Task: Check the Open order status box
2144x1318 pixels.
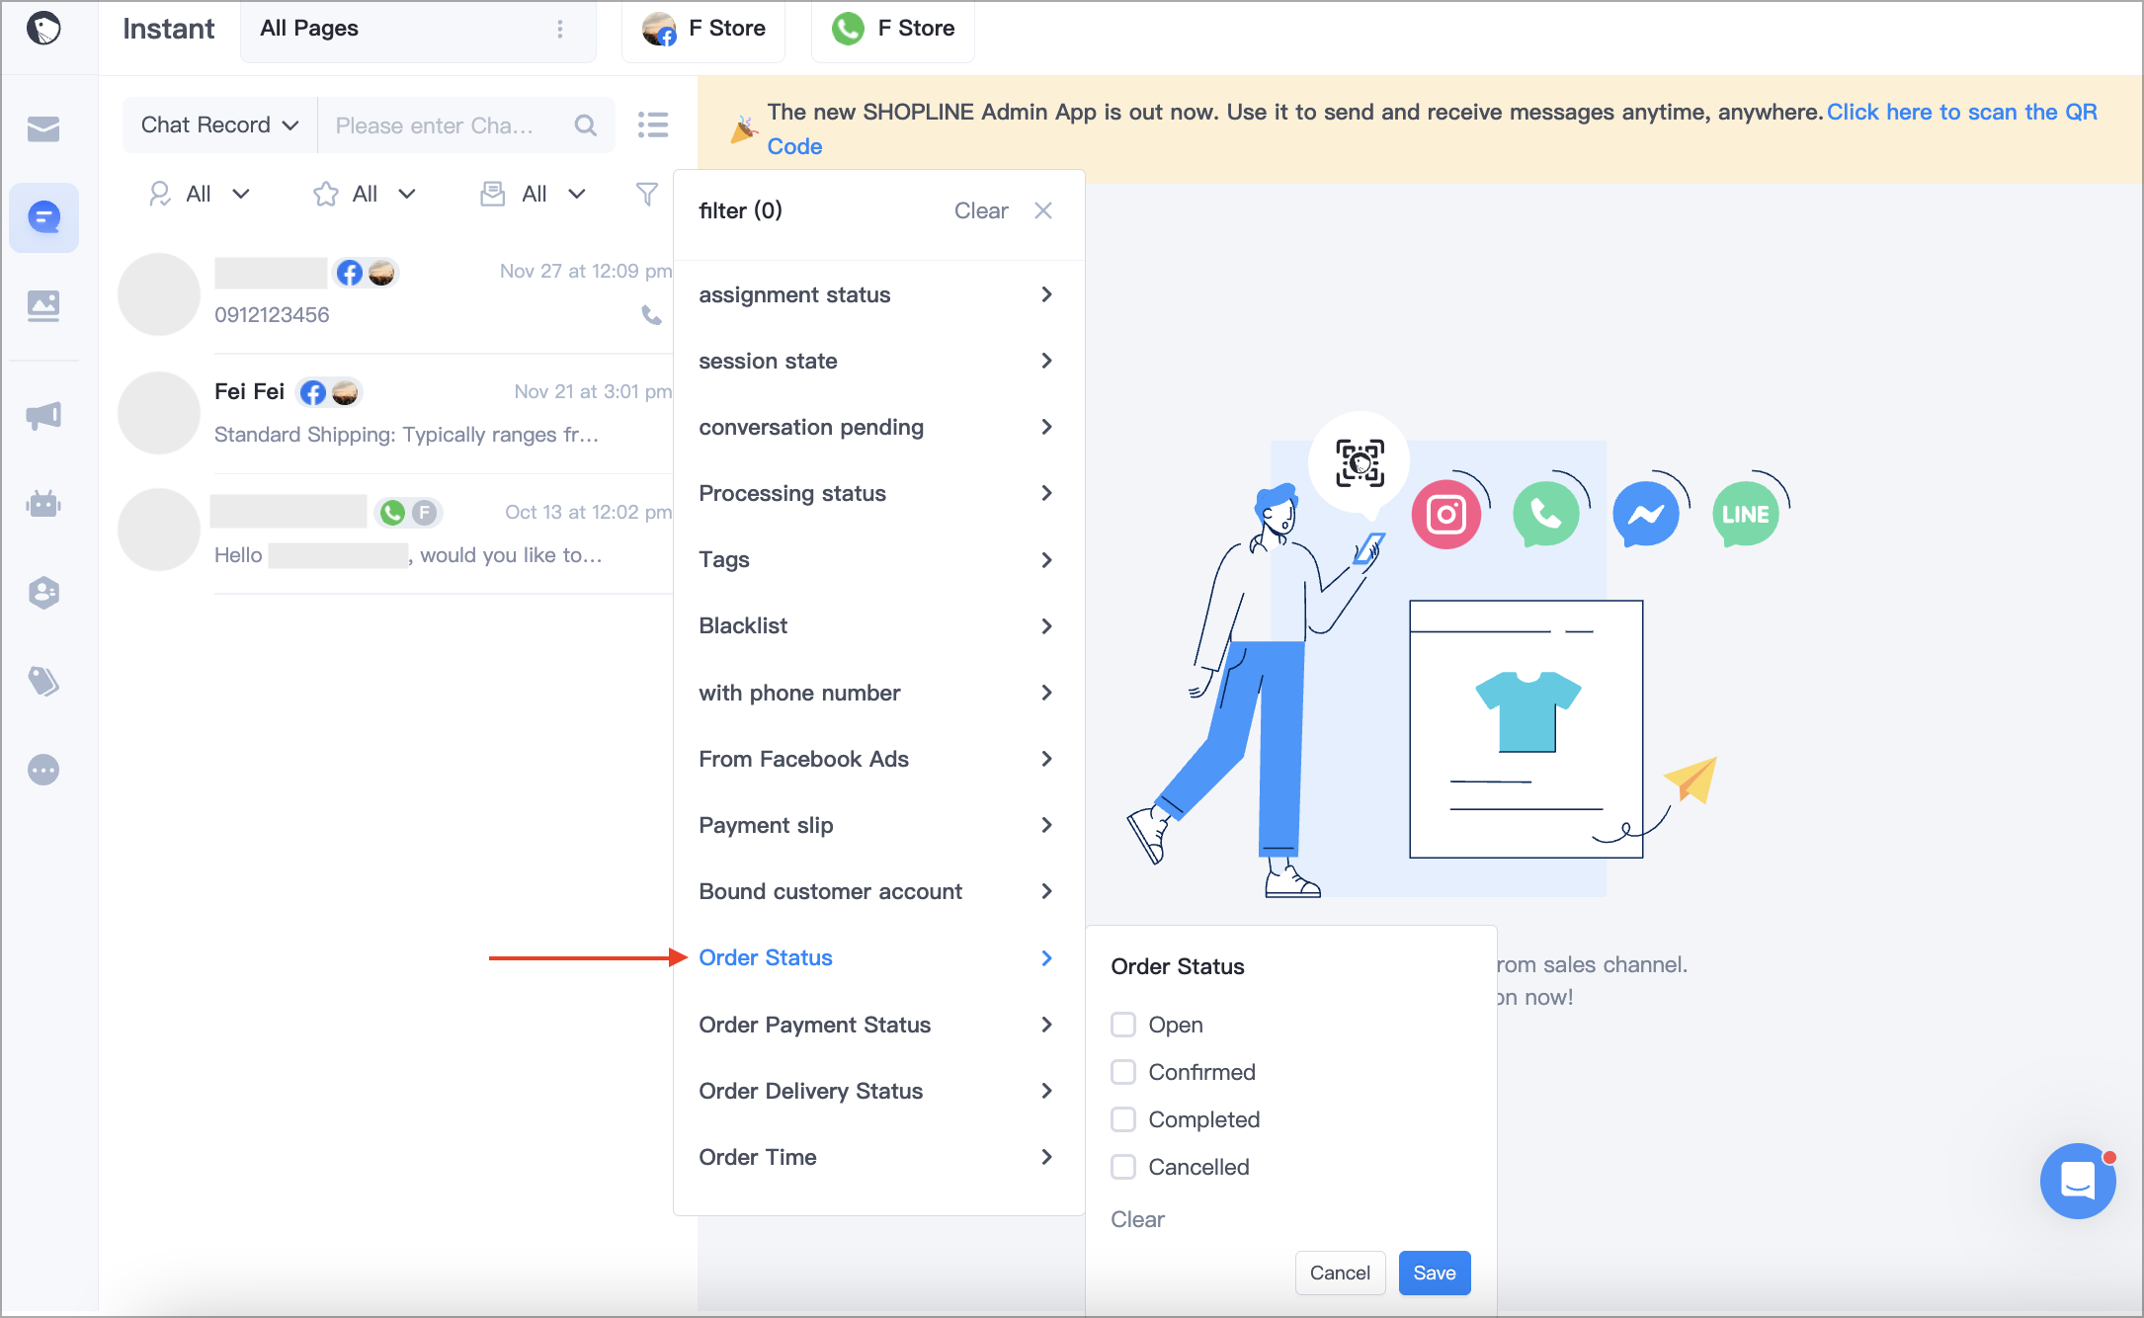Action: (1123, 1025)
